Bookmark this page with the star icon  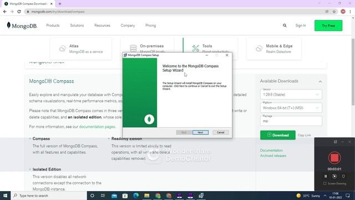tap(334, 12)
